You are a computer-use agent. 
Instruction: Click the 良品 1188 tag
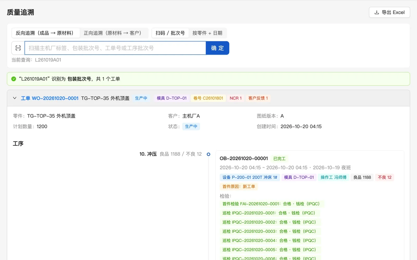(x=362, y=177)
